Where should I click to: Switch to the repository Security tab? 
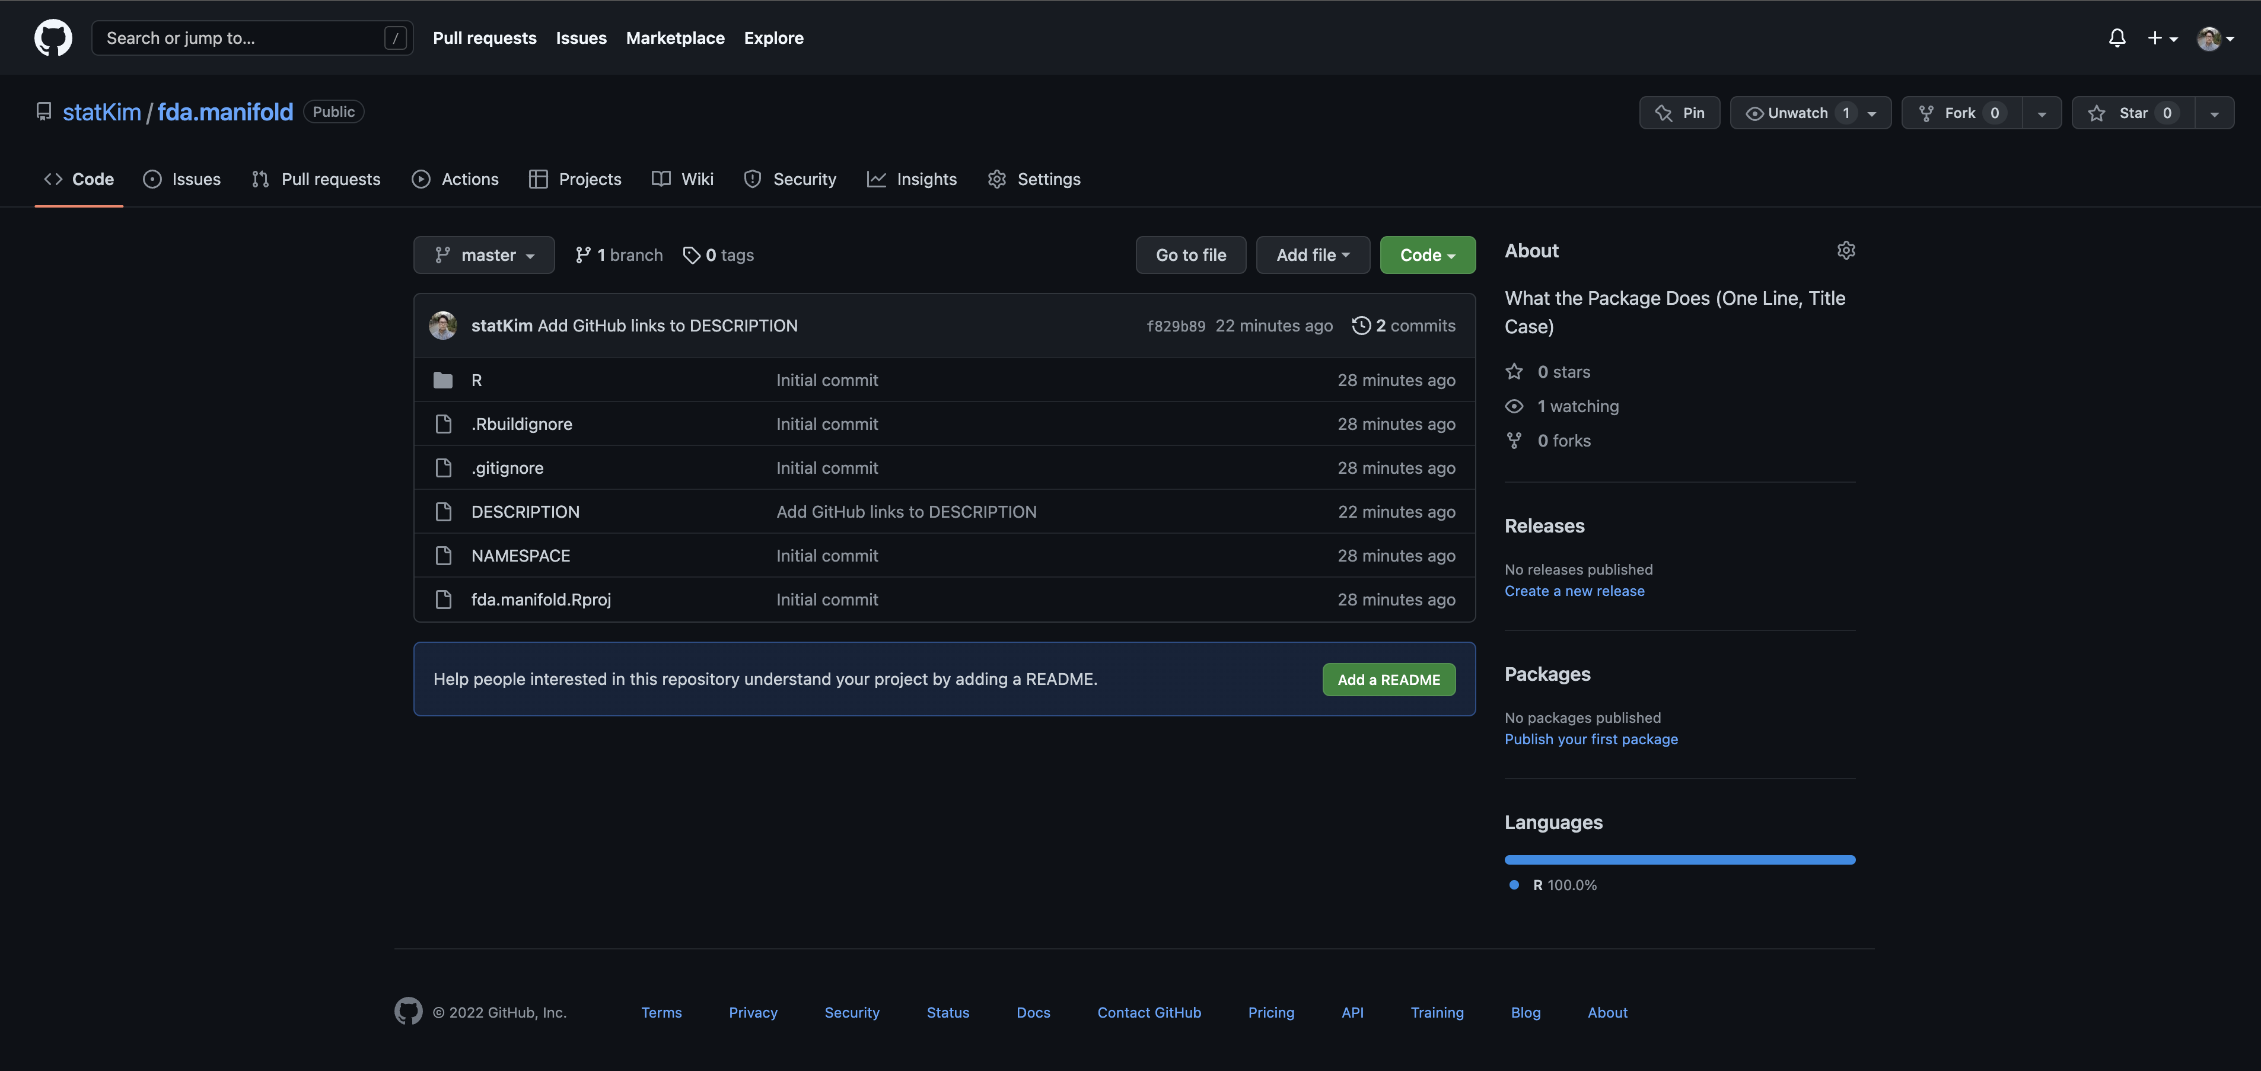tap(790, 179)
